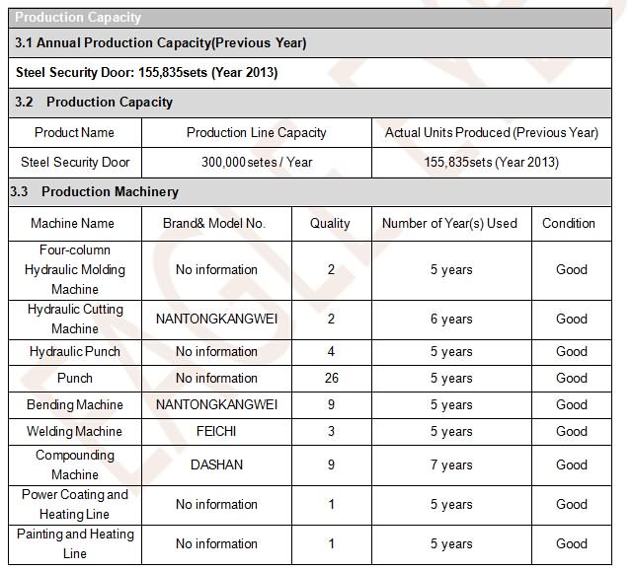The width and height of the screenshot is (633, 571).
Task: Click 'Good' in the Welding Machine row
Action: [x=572, y=432]
